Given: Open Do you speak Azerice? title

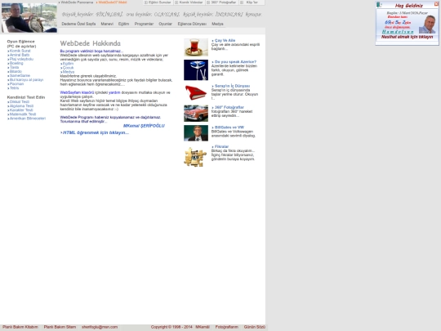Looking at the screenshot, I should tap(235, 62).
